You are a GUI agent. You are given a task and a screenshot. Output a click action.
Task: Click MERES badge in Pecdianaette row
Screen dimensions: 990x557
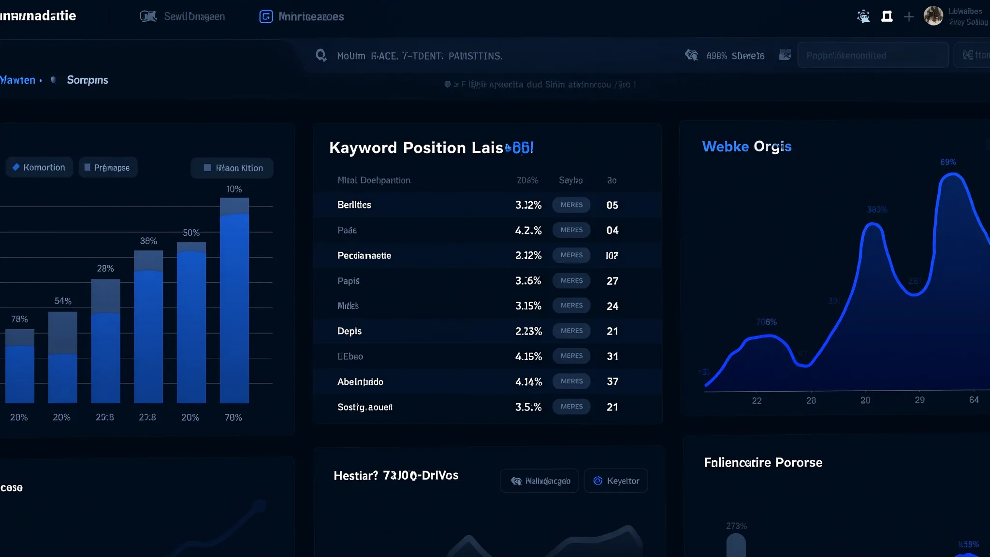click(x=571, y=255)
